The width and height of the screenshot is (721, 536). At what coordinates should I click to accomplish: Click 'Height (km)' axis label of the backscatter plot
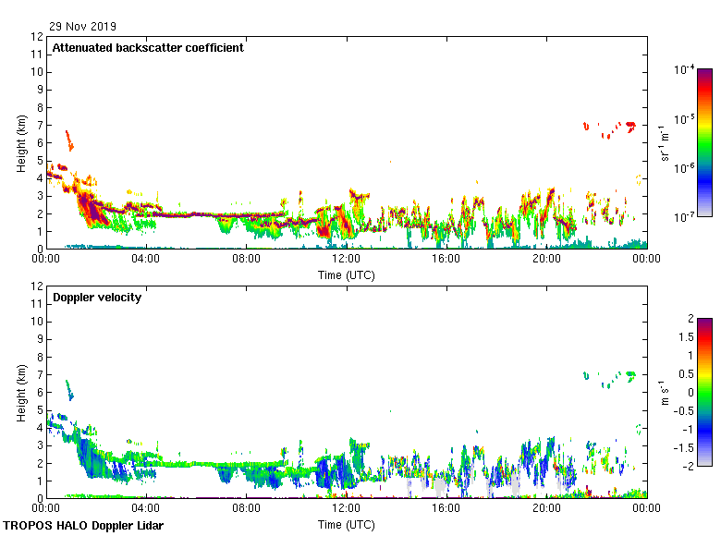pos(20,142)
